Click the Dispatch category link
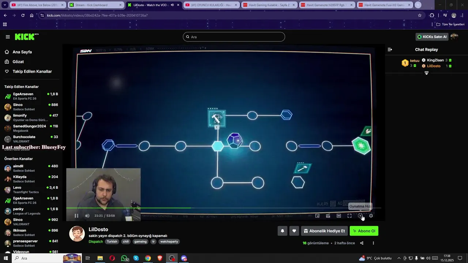 pos(96,241)
